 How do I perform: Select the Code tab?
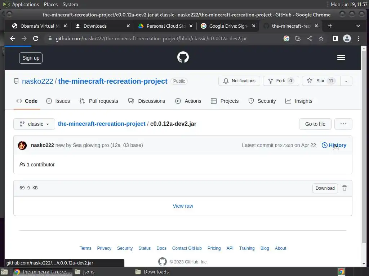tap(27, 101)
